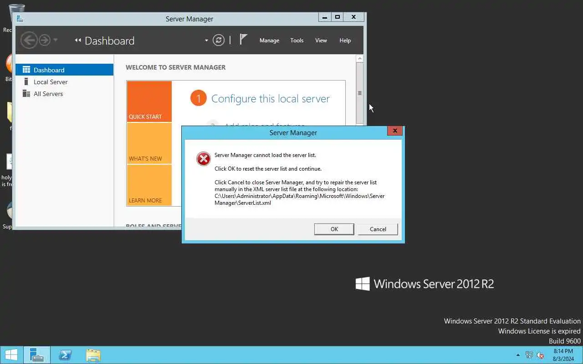The image size is (583, 364).
Task: Click Cancel in the error dialog
Action: coord(378,229)
